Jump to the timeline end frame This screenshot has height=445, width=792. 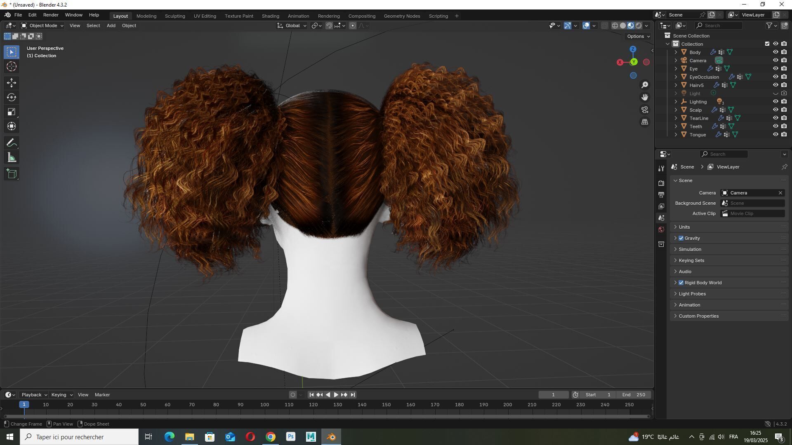tap(353, 395)
